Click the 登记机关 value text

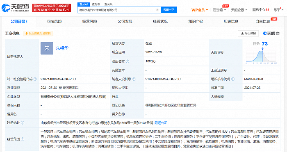tap(171, 105)
